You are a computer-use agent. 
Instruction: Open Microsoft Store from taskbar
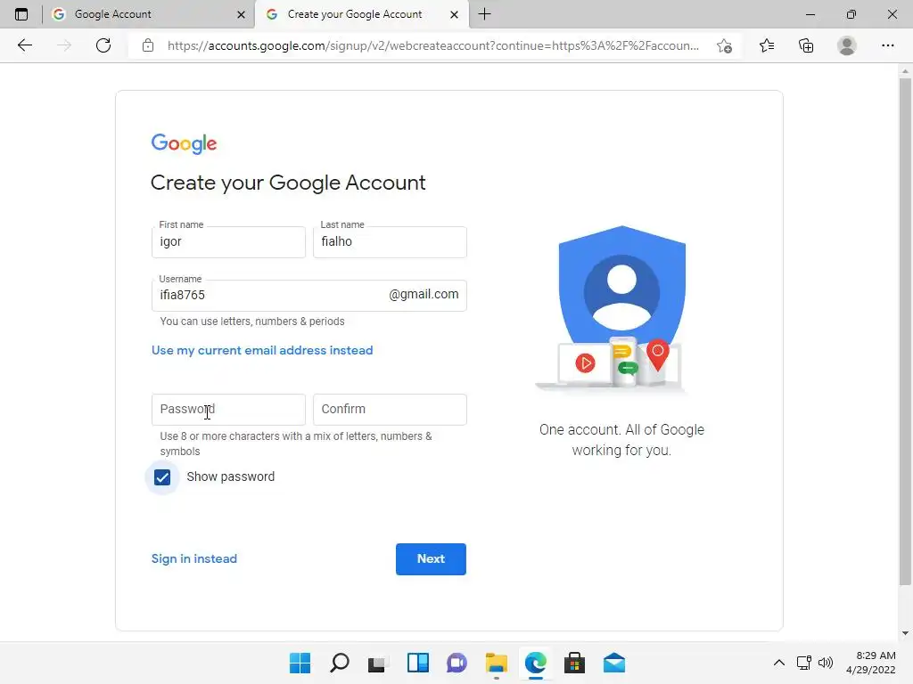pos(575,663)
